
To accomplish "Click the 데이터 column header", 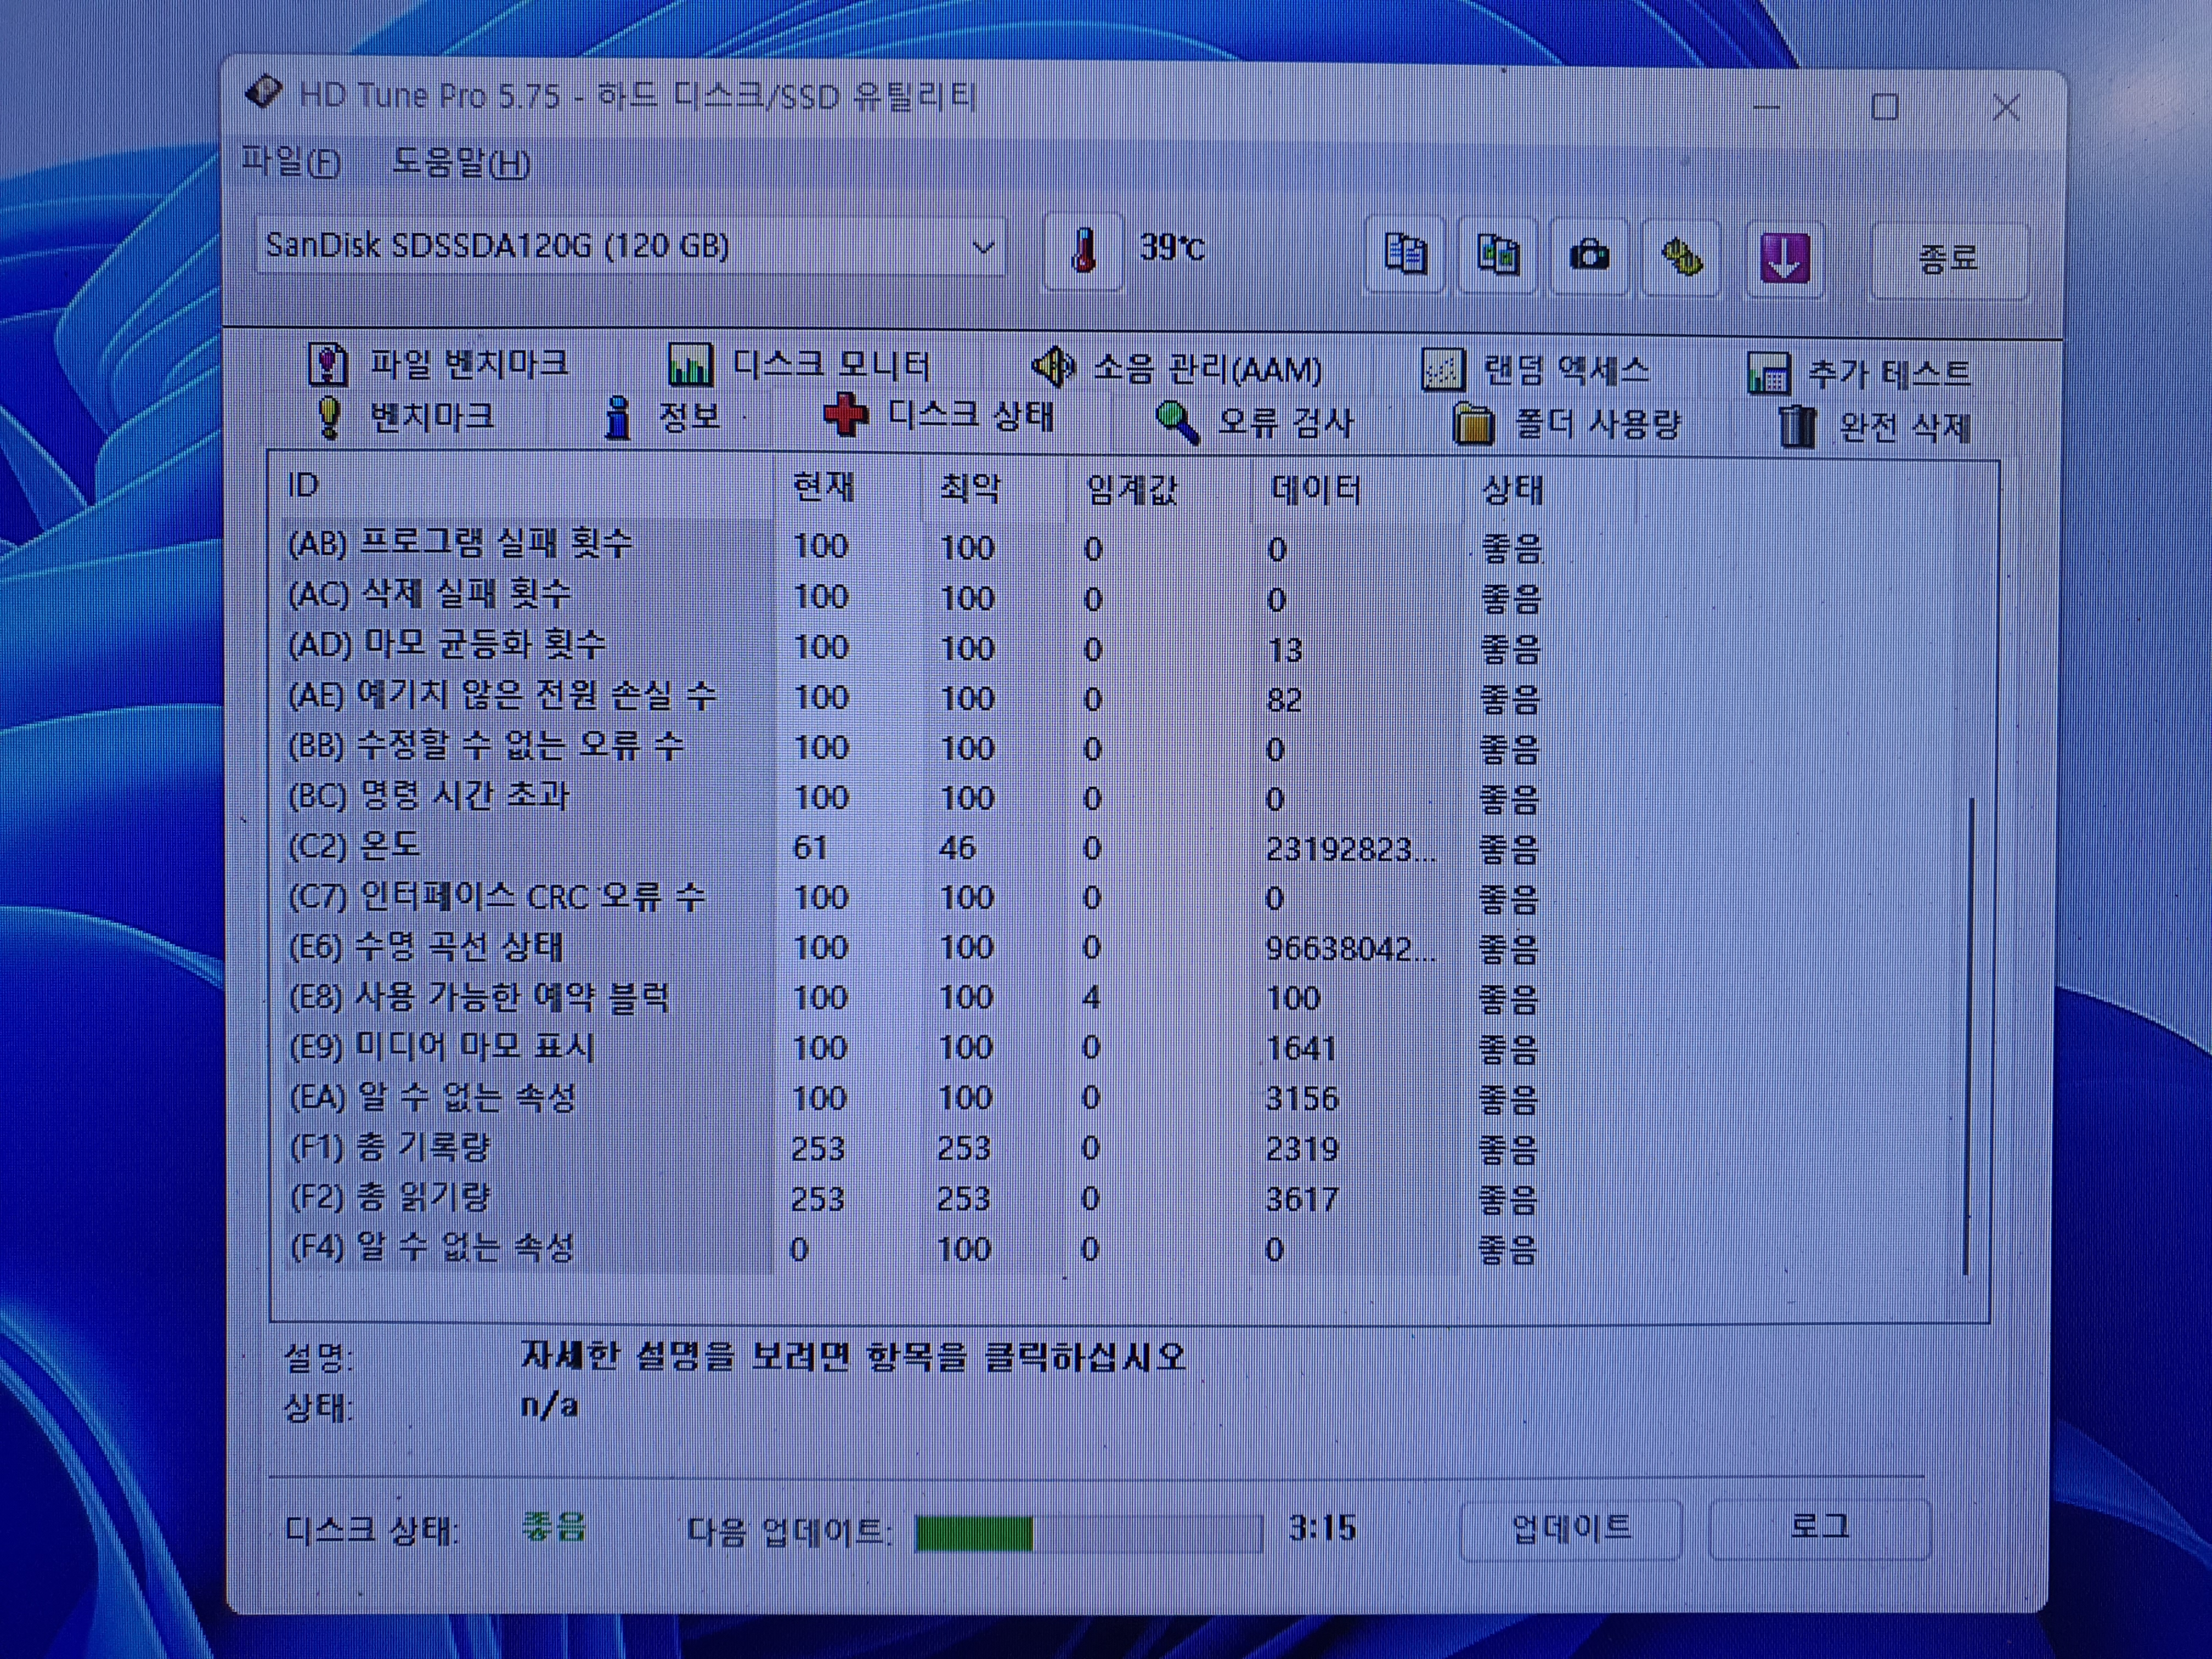I will 1357,490.
